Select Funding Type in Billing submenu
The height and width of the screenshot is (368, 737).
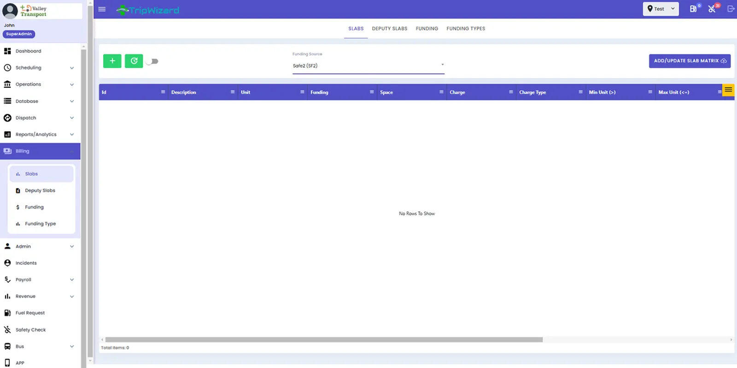(x=40, y=224)
